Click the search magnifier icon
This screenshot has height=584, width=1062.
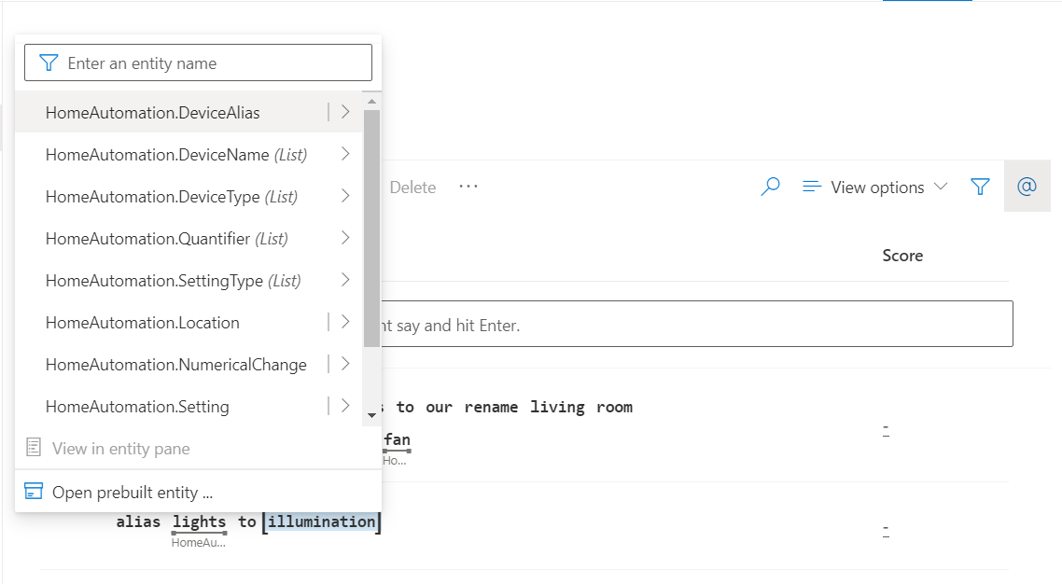(x=770, y=188)
